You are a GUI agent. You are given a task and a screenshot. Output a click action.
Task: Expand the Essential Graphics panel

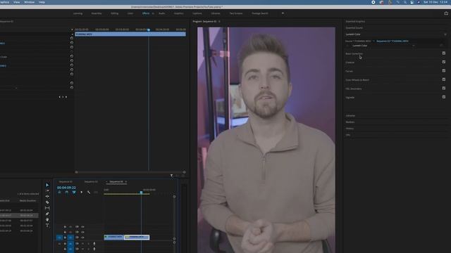click(x=355, y=21)
